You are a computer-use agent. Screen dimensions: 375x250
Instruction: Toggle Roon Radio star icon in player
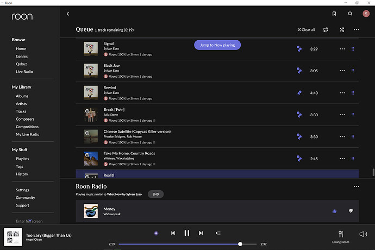[x=156, y=233]
